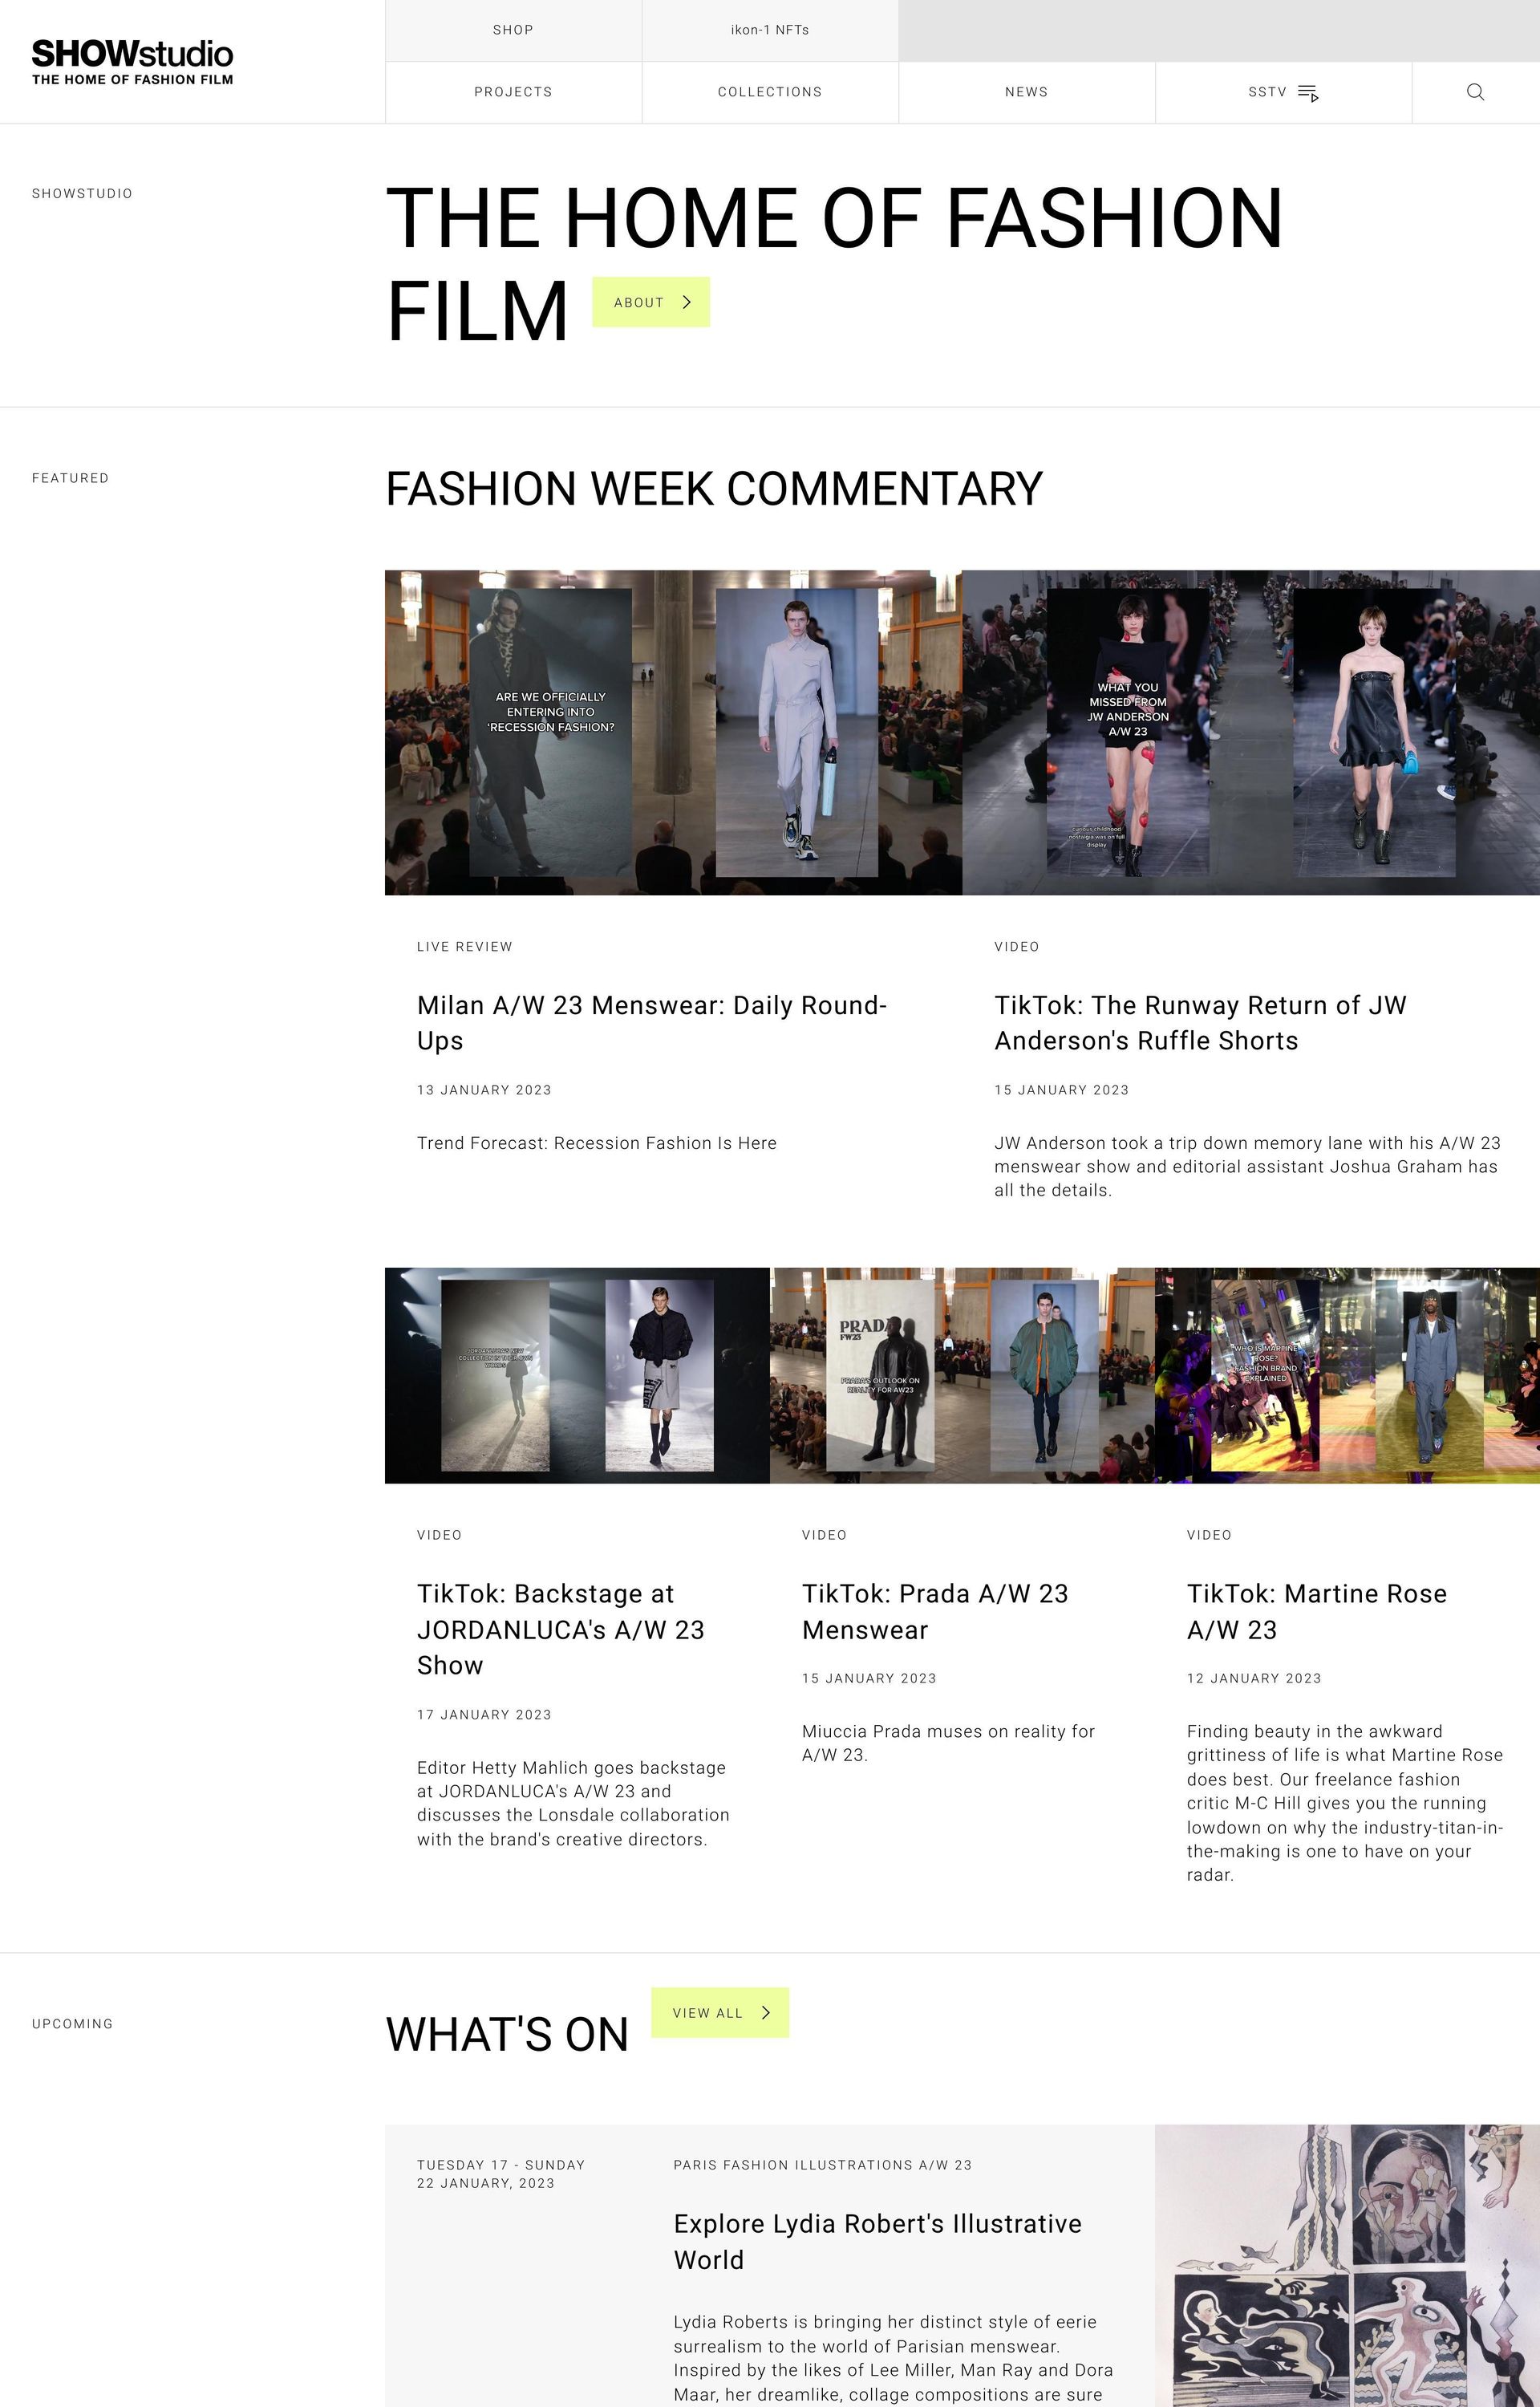This screenshot has width=1540, height=2407.
Task: Click the arrow on the VIEW ALL button
Action: 766,2012
